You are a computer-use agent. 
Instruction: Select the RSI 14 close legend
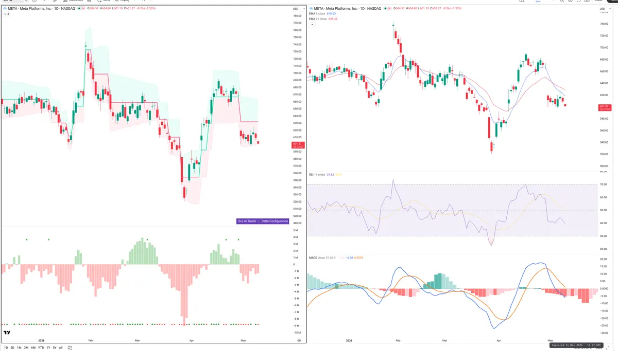(317, 175)
